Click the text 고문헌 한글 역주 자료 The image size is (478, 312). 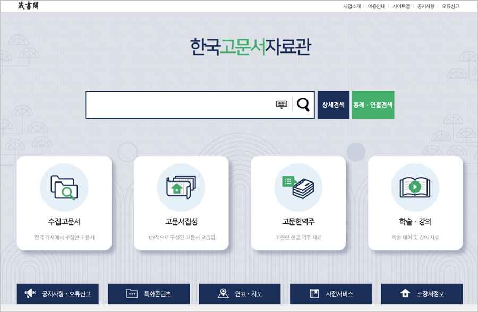coord(298,237)
